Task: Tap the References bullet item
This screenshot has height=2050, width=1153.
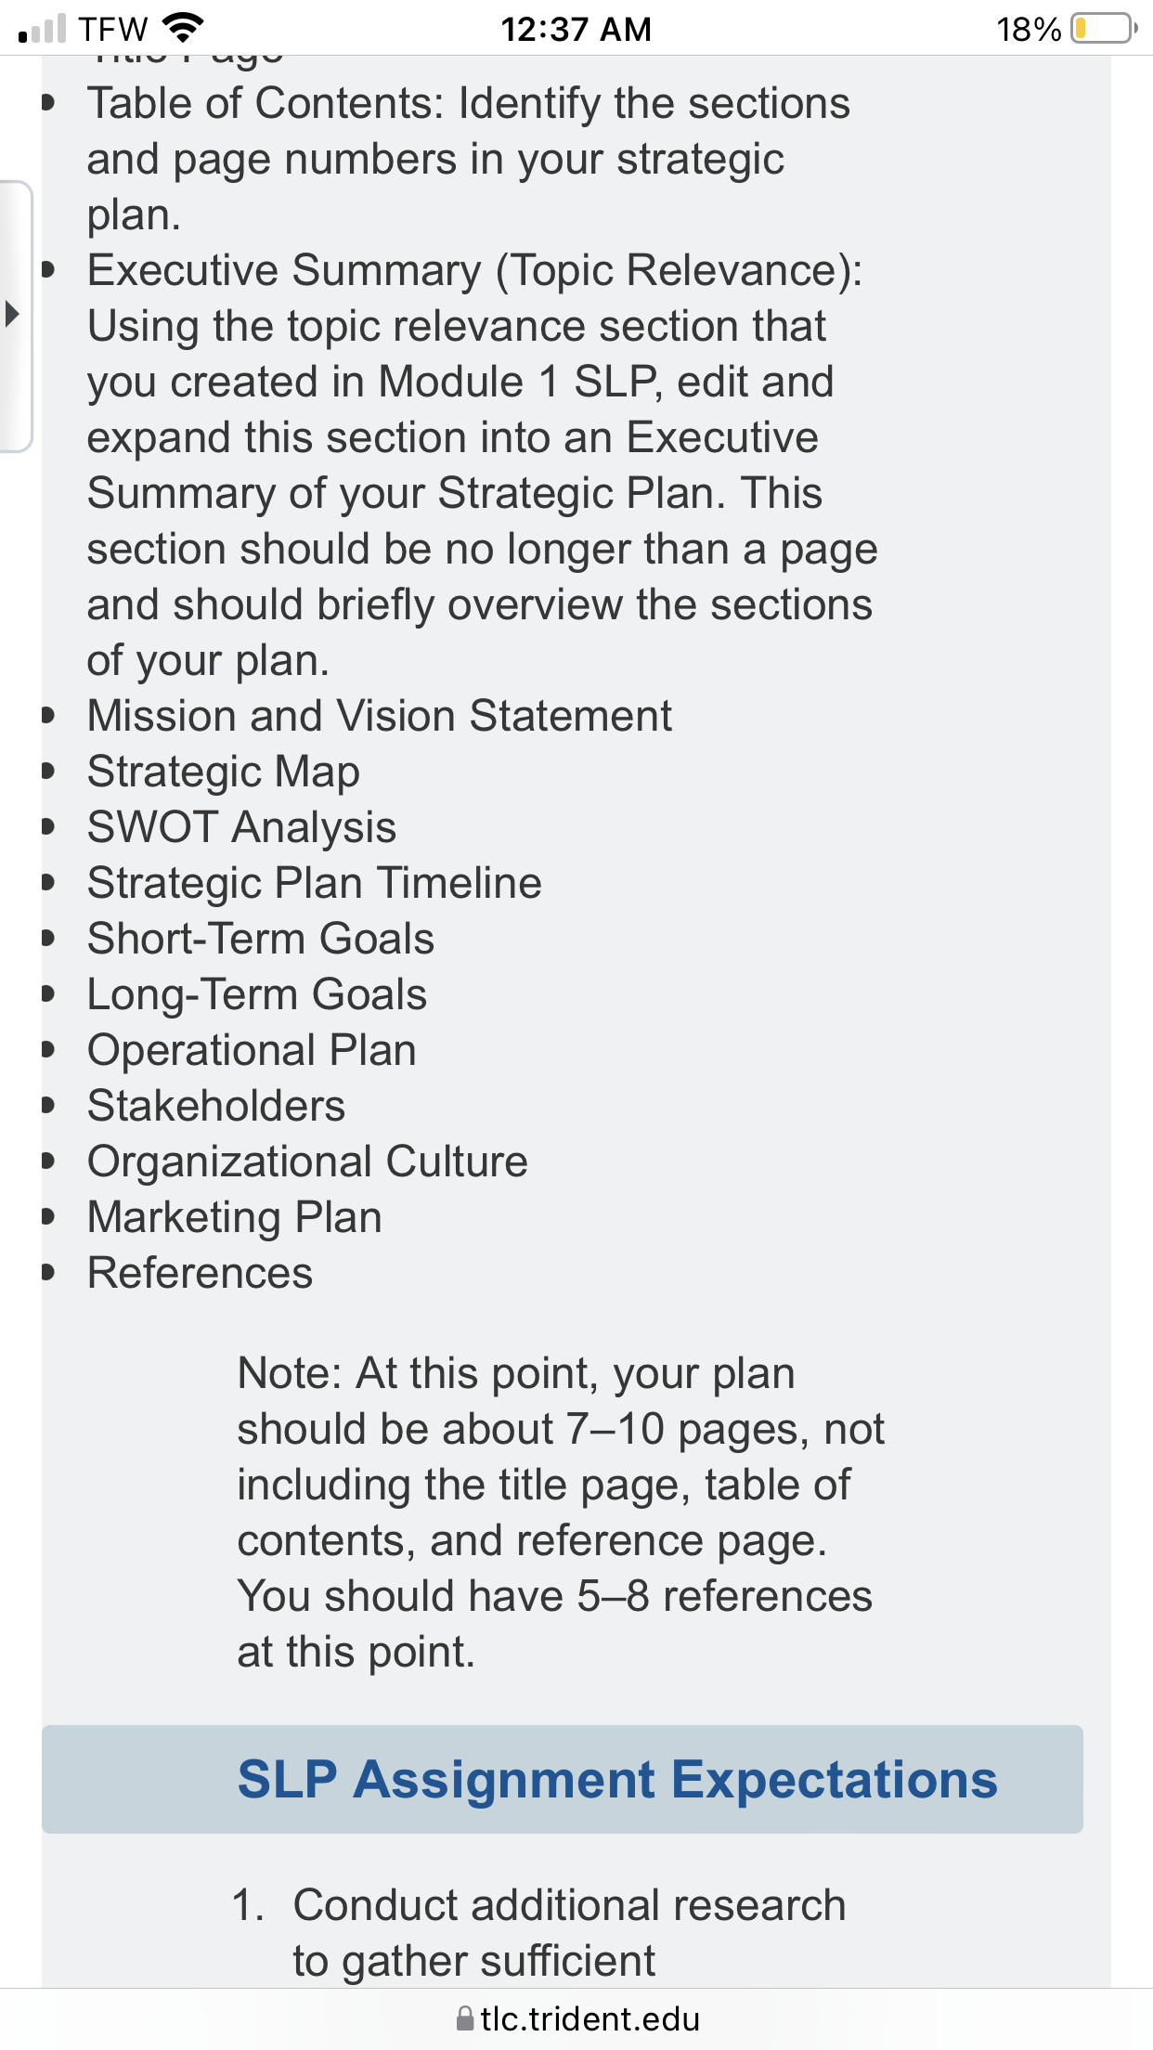Action: [200, 1273]
